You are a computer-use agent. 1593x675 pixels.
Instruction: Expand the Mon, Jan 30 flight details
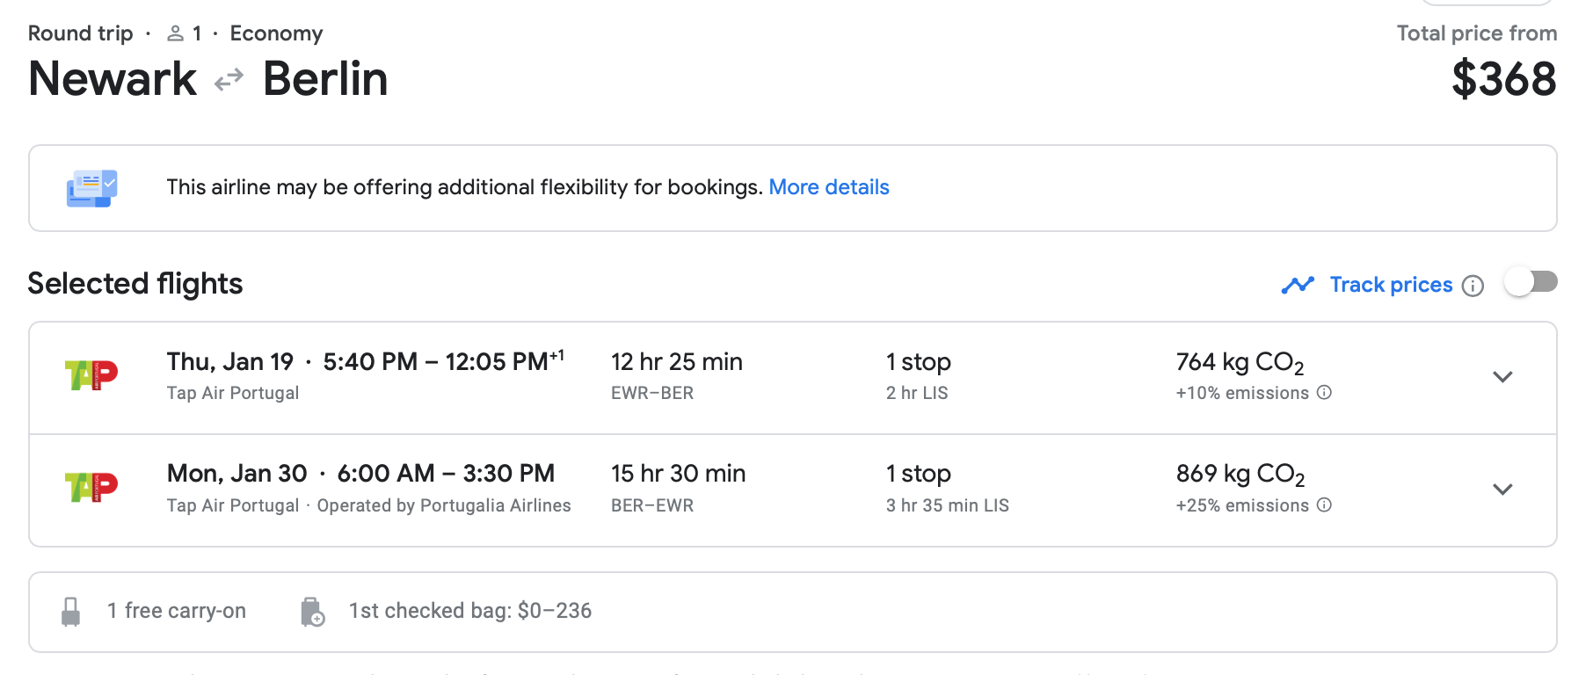(1502, 490)
